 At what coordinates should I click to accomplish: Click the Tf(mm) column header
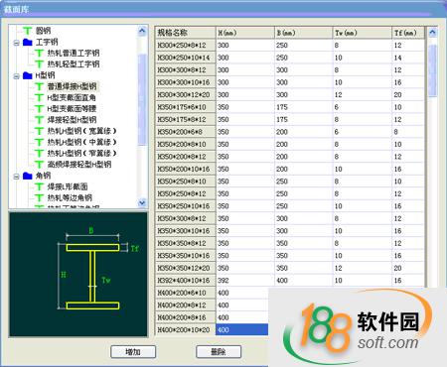[408, 33]
